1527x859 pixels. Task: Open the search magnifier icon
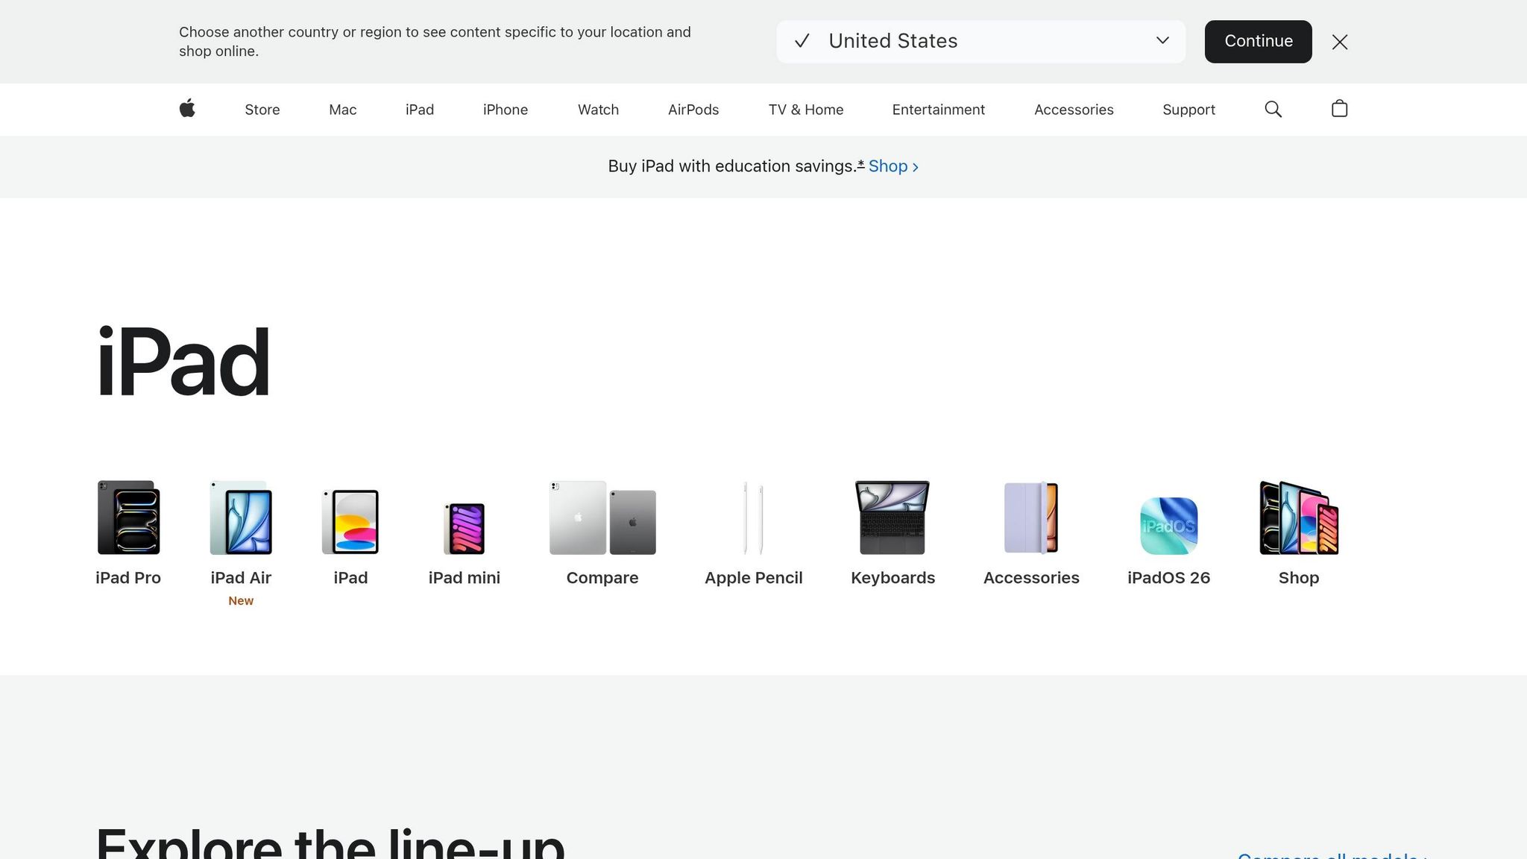[1273, 110]
